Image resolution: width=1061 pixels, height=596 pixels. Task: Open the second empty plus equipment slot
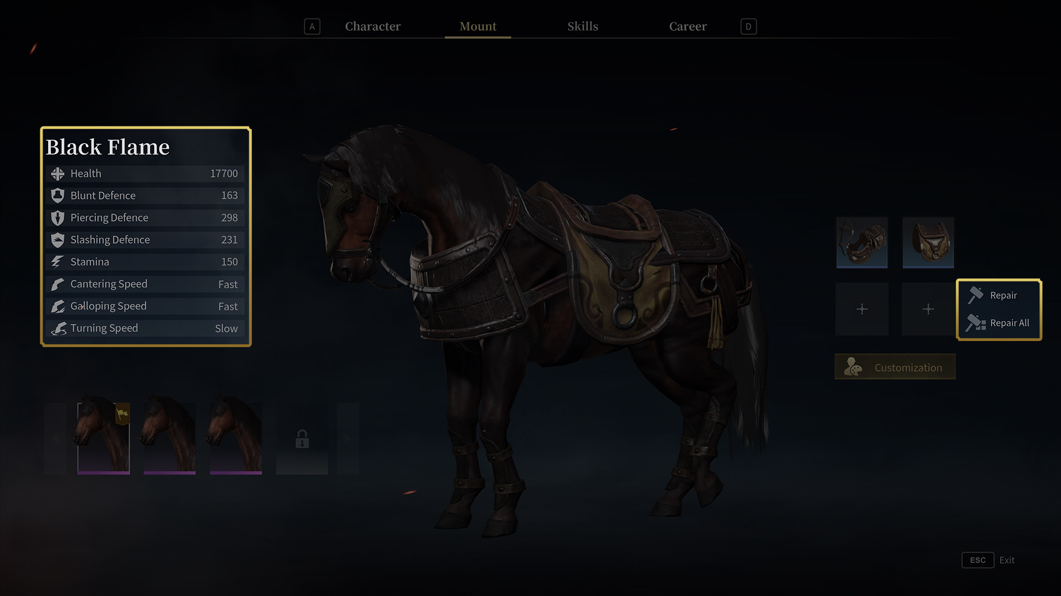click(928, 309)
